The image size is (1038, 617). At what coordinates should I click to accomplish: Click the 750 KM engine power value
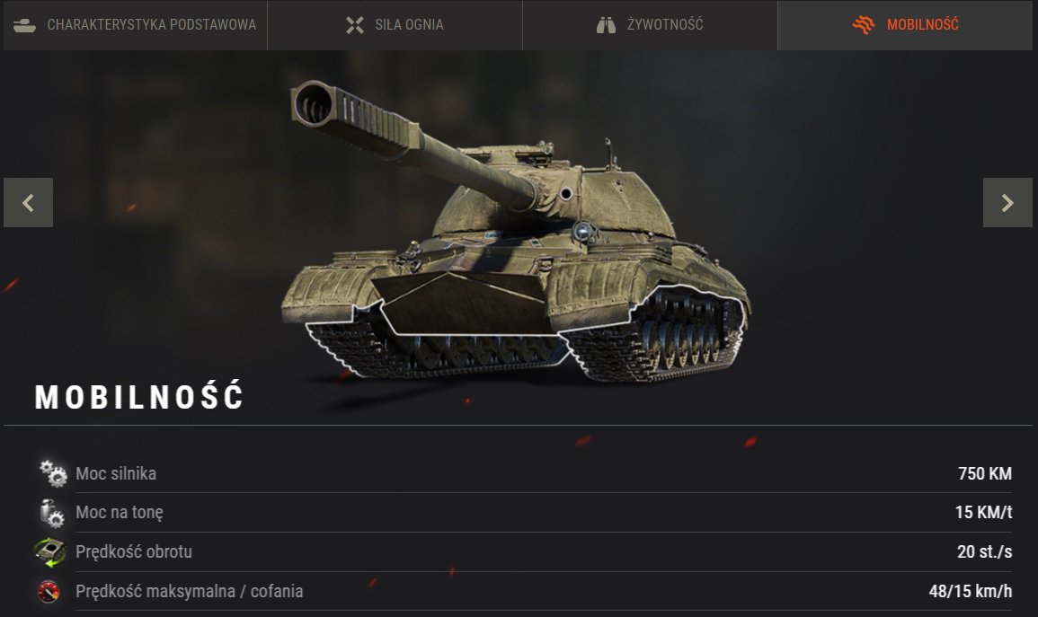984,473
